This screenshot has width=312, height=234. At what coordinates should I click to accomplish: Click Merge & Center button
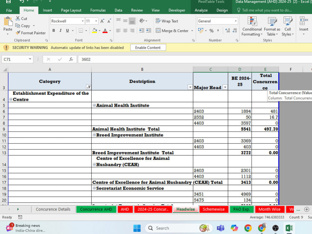(x=172, y=31)
